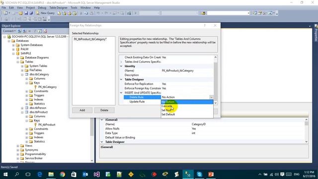318x179 pixels.
Task: Open Visual Studio from taskbar
Action: click(x=97, y=175)
